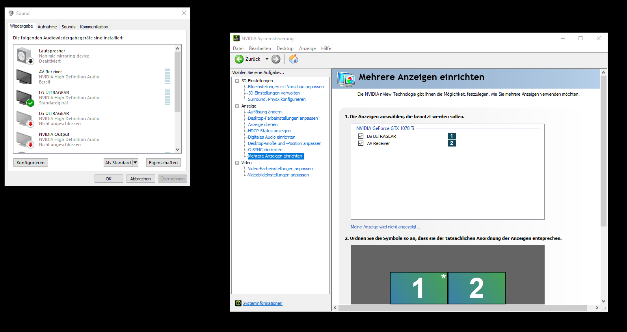Switch to the Kommunikation tab
This screenshot has width=627, height=332.
[94, 27]
